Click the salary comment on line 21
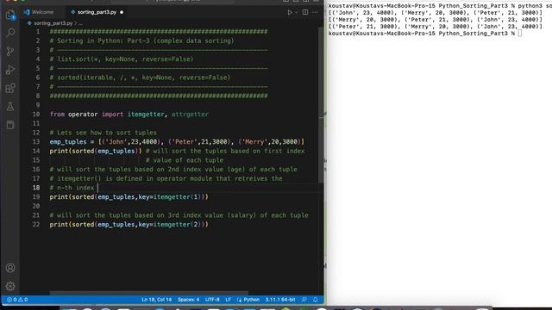This screenshot has width=552, height=310. [x=179, y=215]
